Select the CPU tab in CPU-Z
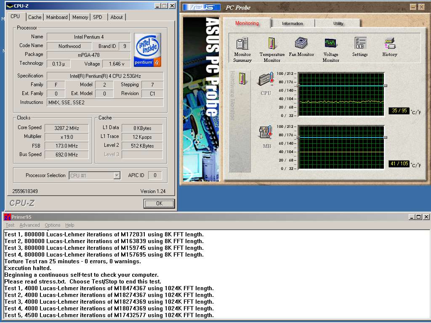 coord(15,16)
